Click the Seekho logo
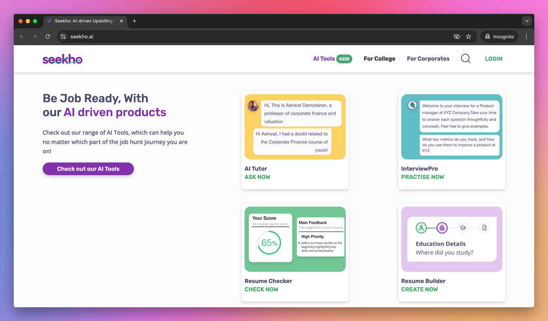548x321 pixels. (x=63, y=59)
